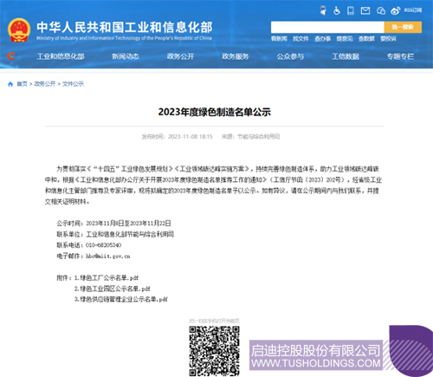The image size is (433, 377).
Task: Open attachment 2.绿色工业园区公示名单.pdf
Action: [x=113, y=289]
